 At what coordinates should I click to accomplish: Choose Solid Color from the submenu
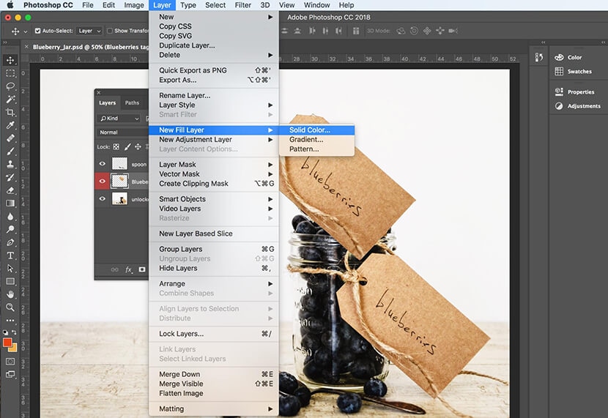click(310, 130)
